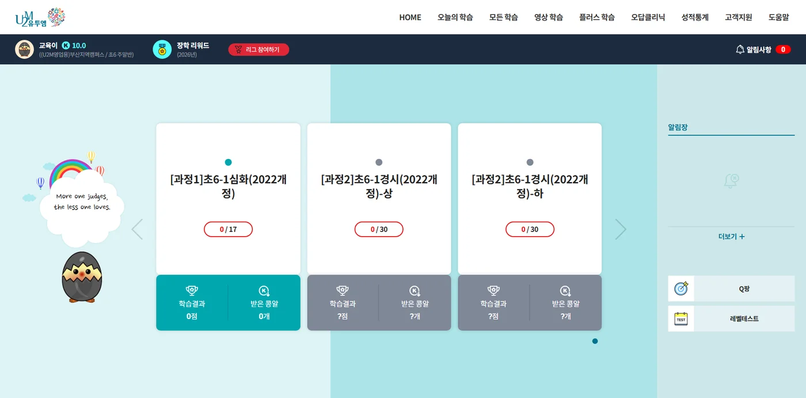The height and width of the screenshot is (398, 806).
Task: Click the U2M 유투엠 logo
Action: (x=40, y=18)
